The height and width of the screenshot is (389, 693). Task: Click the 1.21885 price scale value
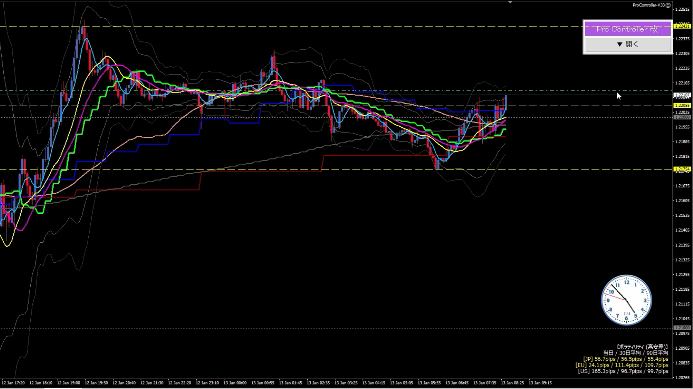[682, 142]
